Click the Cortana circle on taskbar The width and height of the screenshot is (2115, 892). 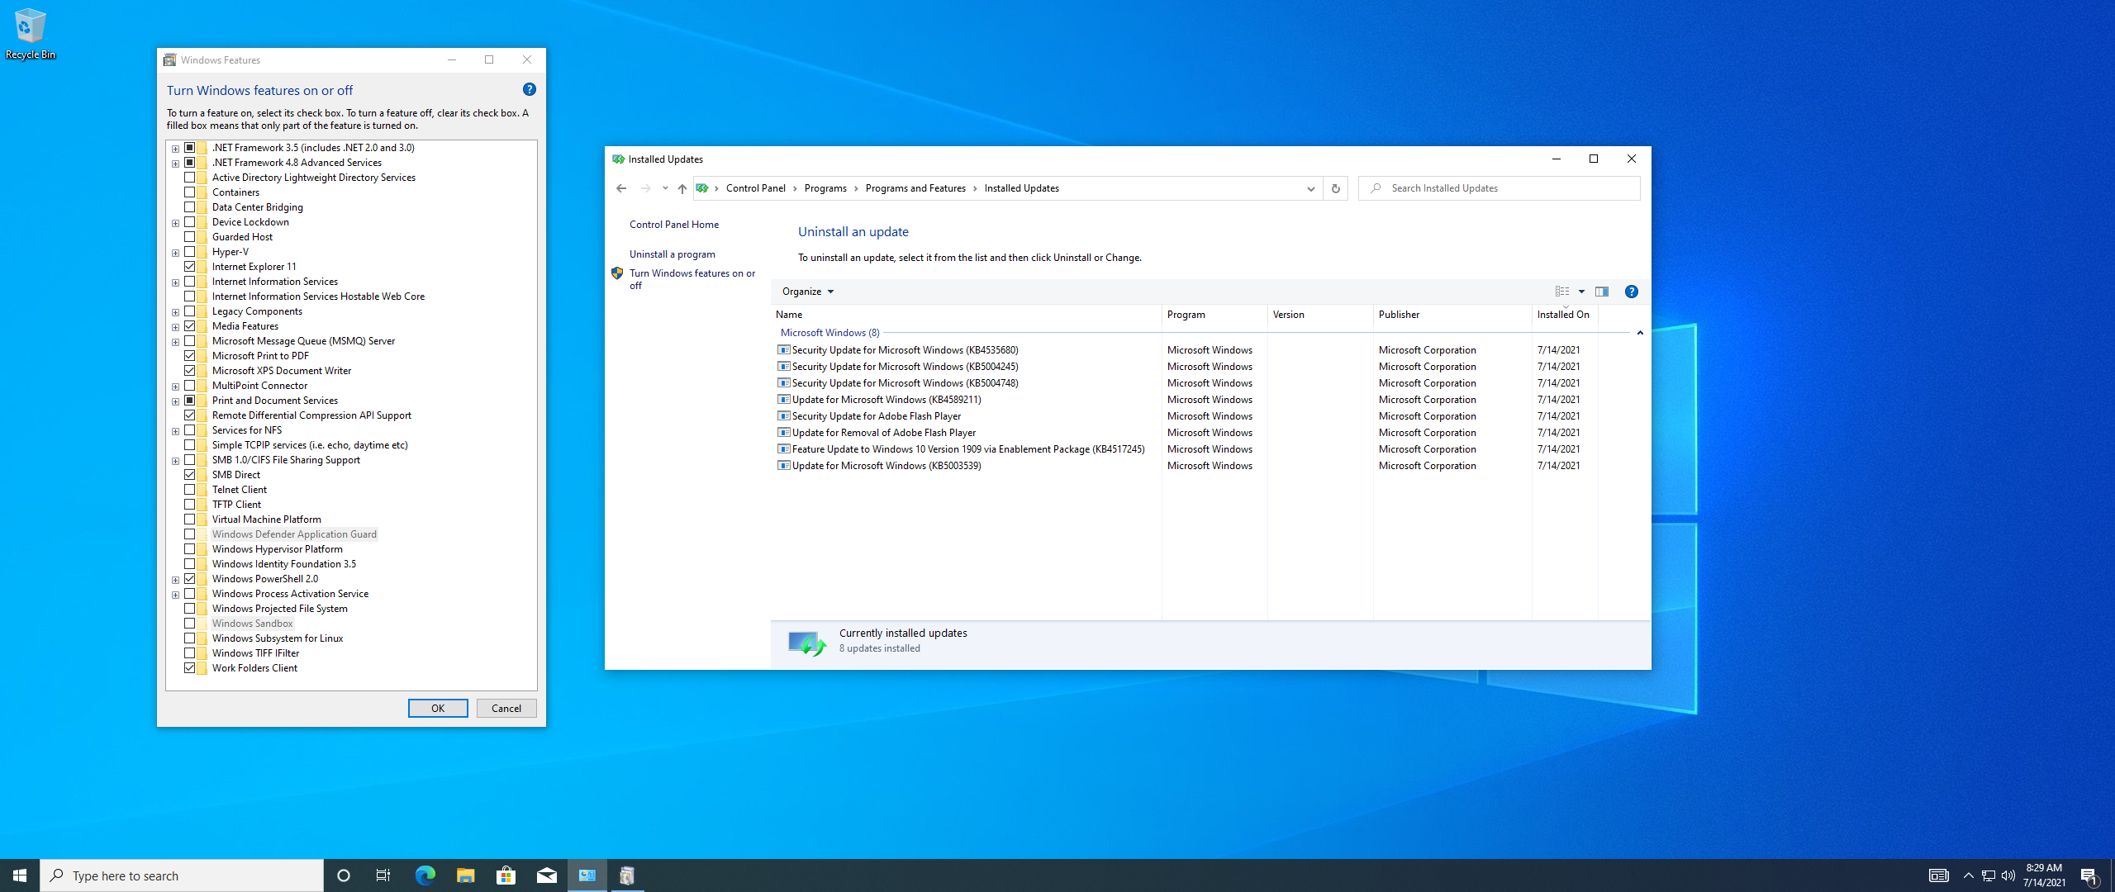point(344,875)
